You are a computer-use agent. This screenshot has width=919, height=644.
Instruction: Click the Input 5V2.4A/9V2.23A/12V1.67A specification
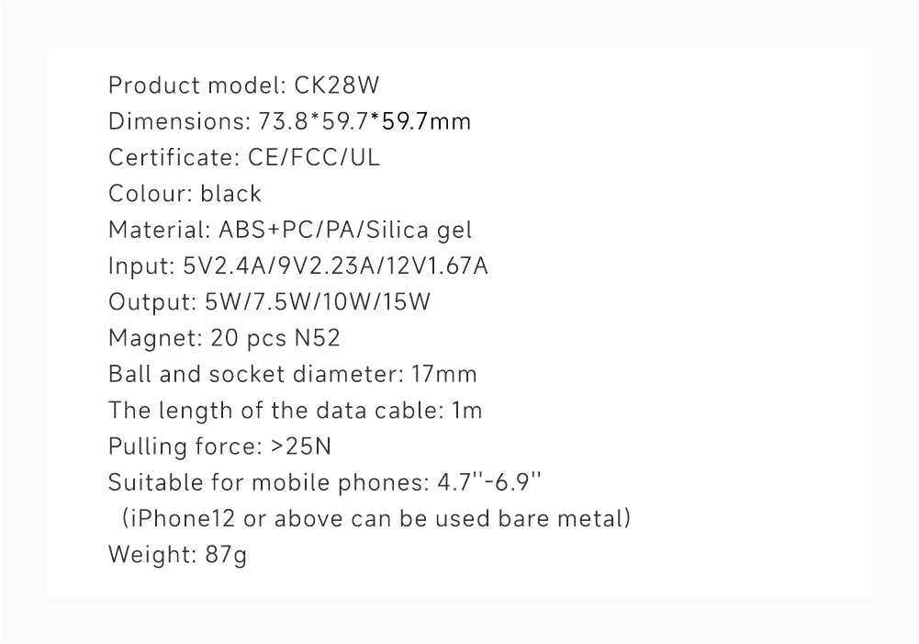pyautogui.click(x=298, y=266)
